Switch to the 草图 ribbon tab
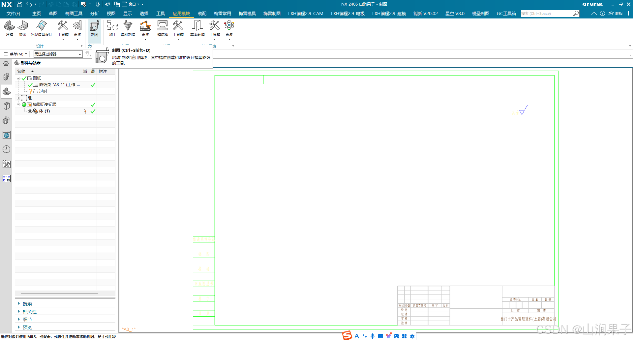This screenshot has width=633, height=340. (x=53, y=14)
